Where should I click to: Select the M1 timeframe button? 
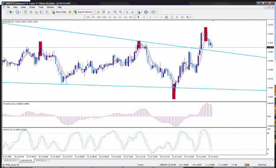pos(88,17)
